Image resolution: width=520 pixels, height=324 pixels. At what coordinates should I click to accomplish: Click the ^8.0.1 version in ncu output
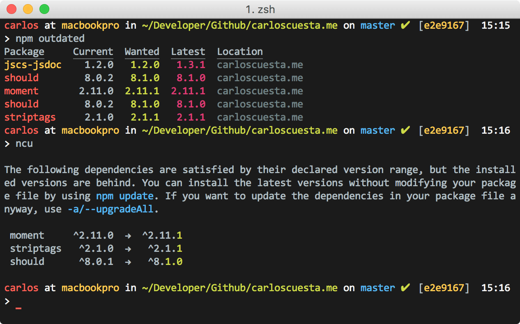(96, 262)
